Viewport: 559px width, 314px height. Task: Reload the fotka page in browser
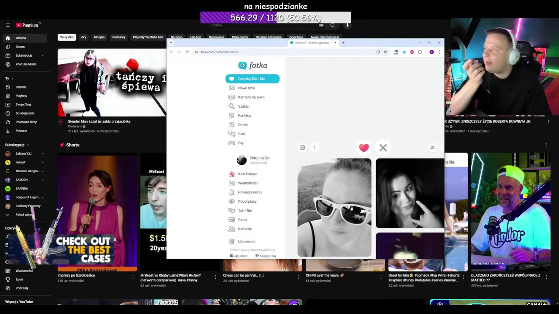[187, 52]
